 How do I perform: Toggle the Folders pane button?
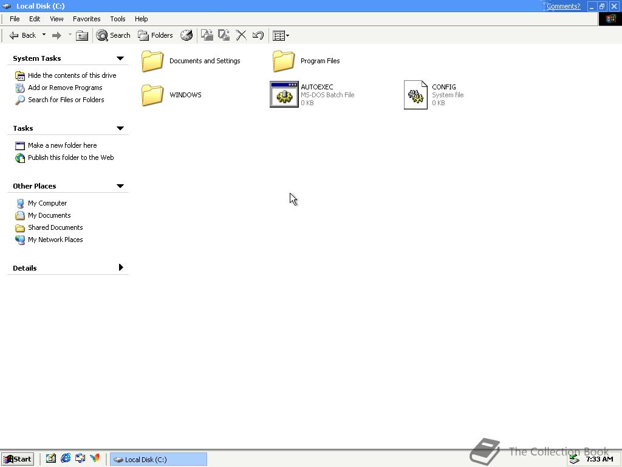coord(155,35)
